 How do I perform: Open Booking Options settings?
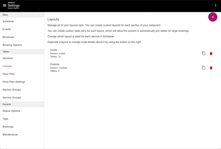[x=12, y=45]
